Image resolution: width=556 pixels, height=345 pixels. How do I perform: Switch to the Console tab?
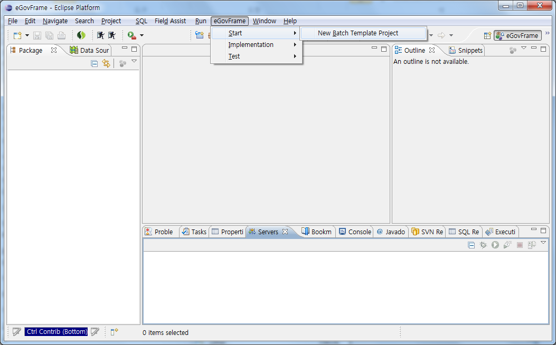pyautogui.click(x=355, y=232)
